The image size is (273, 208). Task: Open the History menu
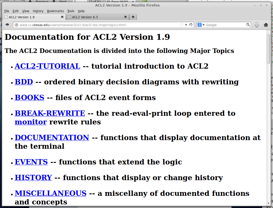pyautogui.click(x=38, y=11)
